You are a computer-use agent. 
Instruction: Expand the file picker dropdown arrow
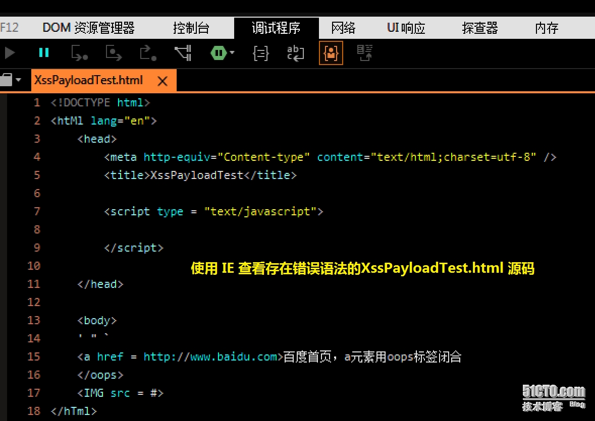point(18,80)
